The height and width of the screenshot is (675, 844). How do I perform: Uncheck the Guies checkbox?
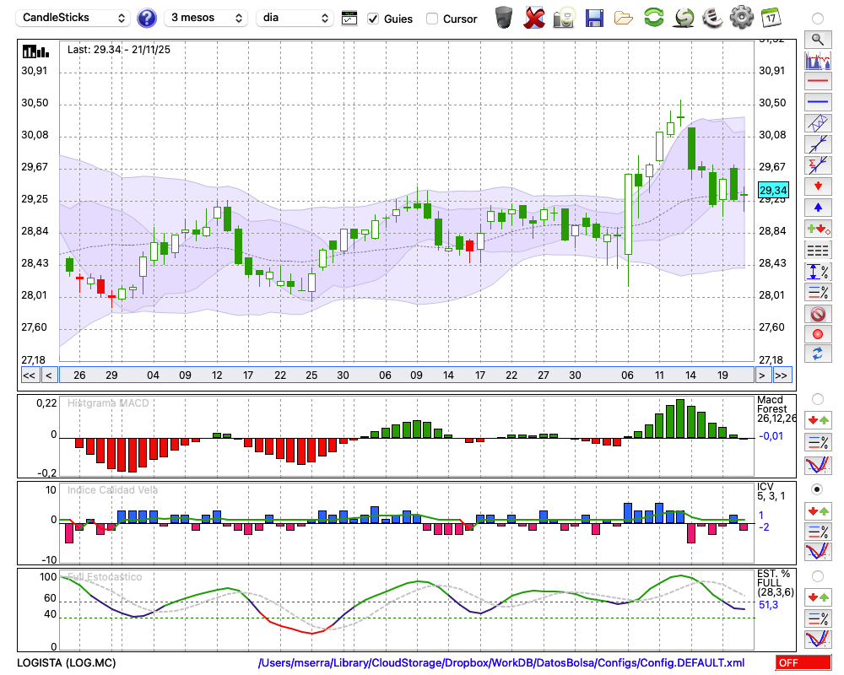373,19
